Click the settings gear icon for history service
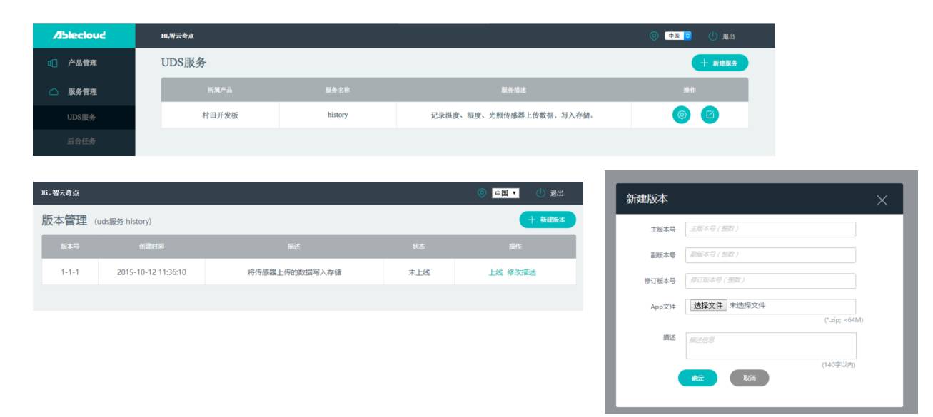This screenshot has height=417, width=933. 682,114
